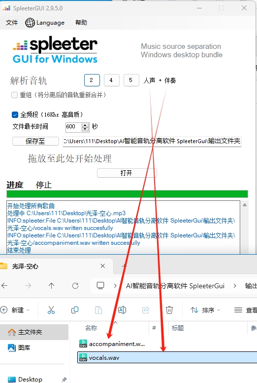Screen dimensions: 257x383
Task: Open the 文件 menu in SpleeterGUI
Action: pos(12,23)
